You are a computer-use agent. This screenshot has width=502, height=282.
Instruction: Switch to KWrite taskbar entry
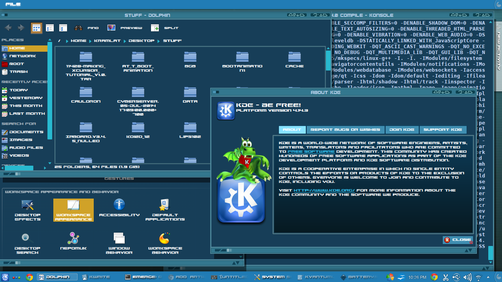[100, 277]
